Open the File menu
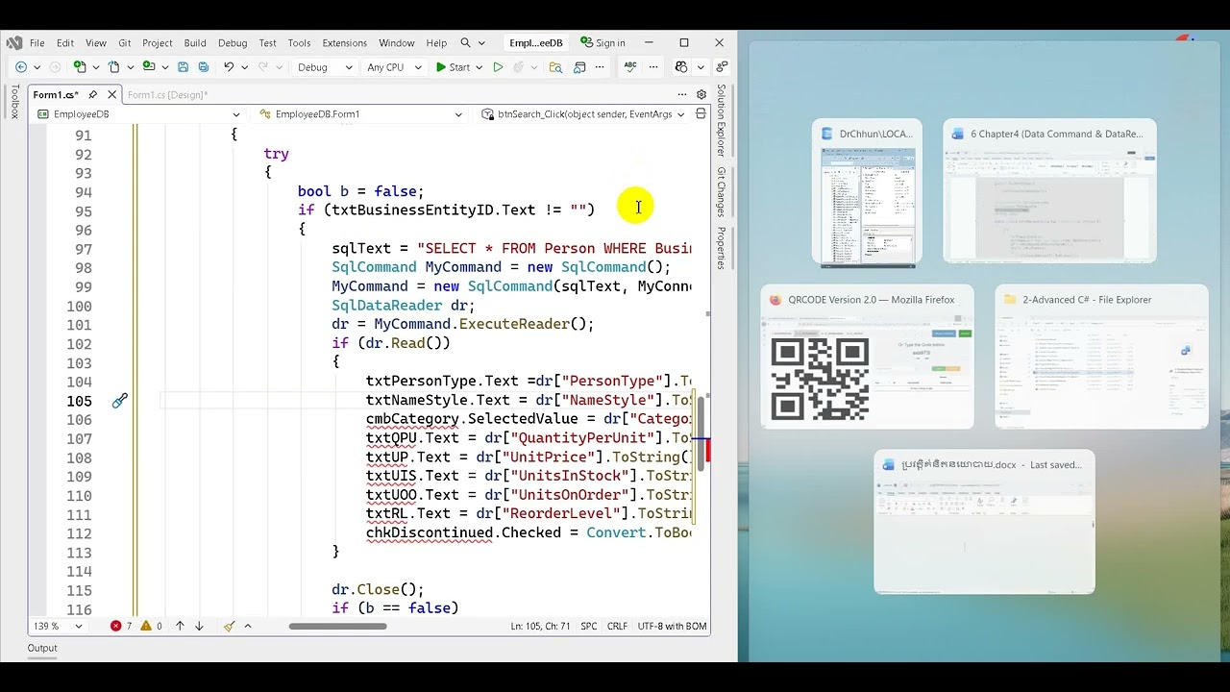 tap(37, 43)
